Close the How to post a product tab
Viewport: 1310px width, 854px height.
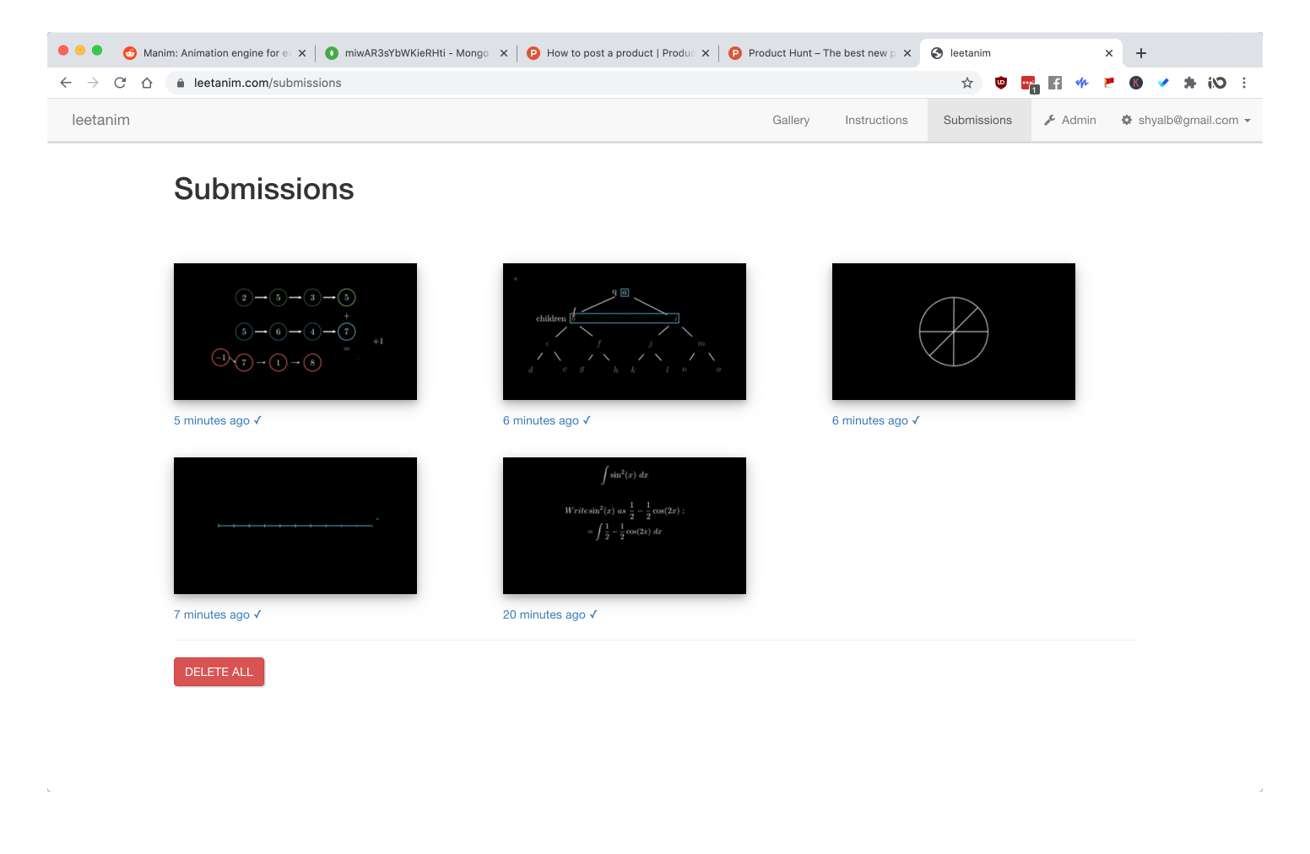point(706,53)
